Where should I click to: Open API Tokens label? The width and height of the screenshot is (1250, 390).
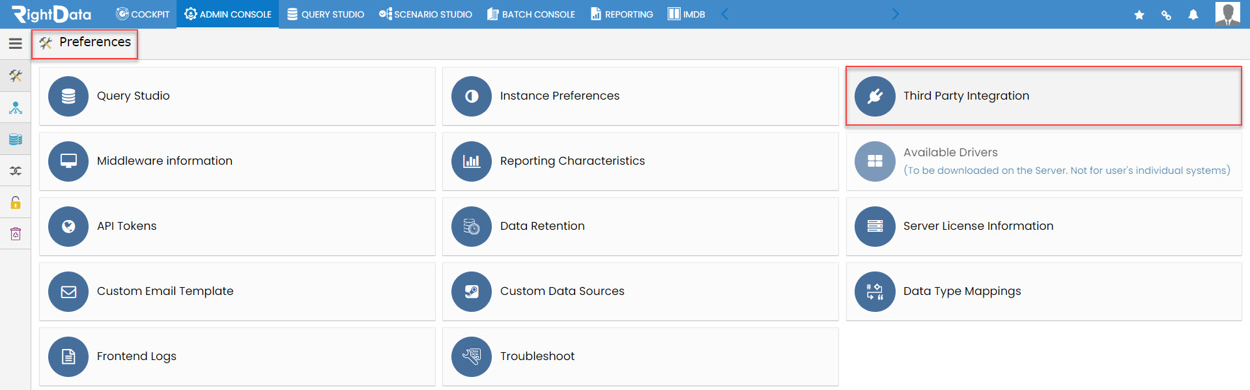(127, 226)
